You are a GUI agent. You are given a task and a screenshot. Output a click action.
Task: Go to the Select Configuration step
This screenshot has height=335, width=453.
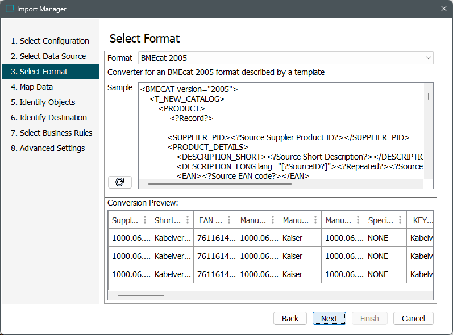pyautogui.click(x=50, y=41)
